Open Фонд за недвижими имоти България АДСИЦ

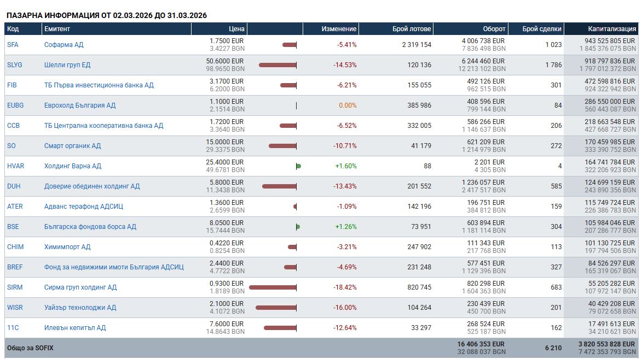click(x=114, y=267)
